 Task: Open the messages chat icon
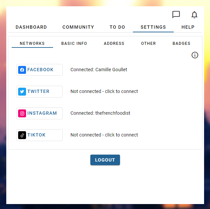click(176, 15)
